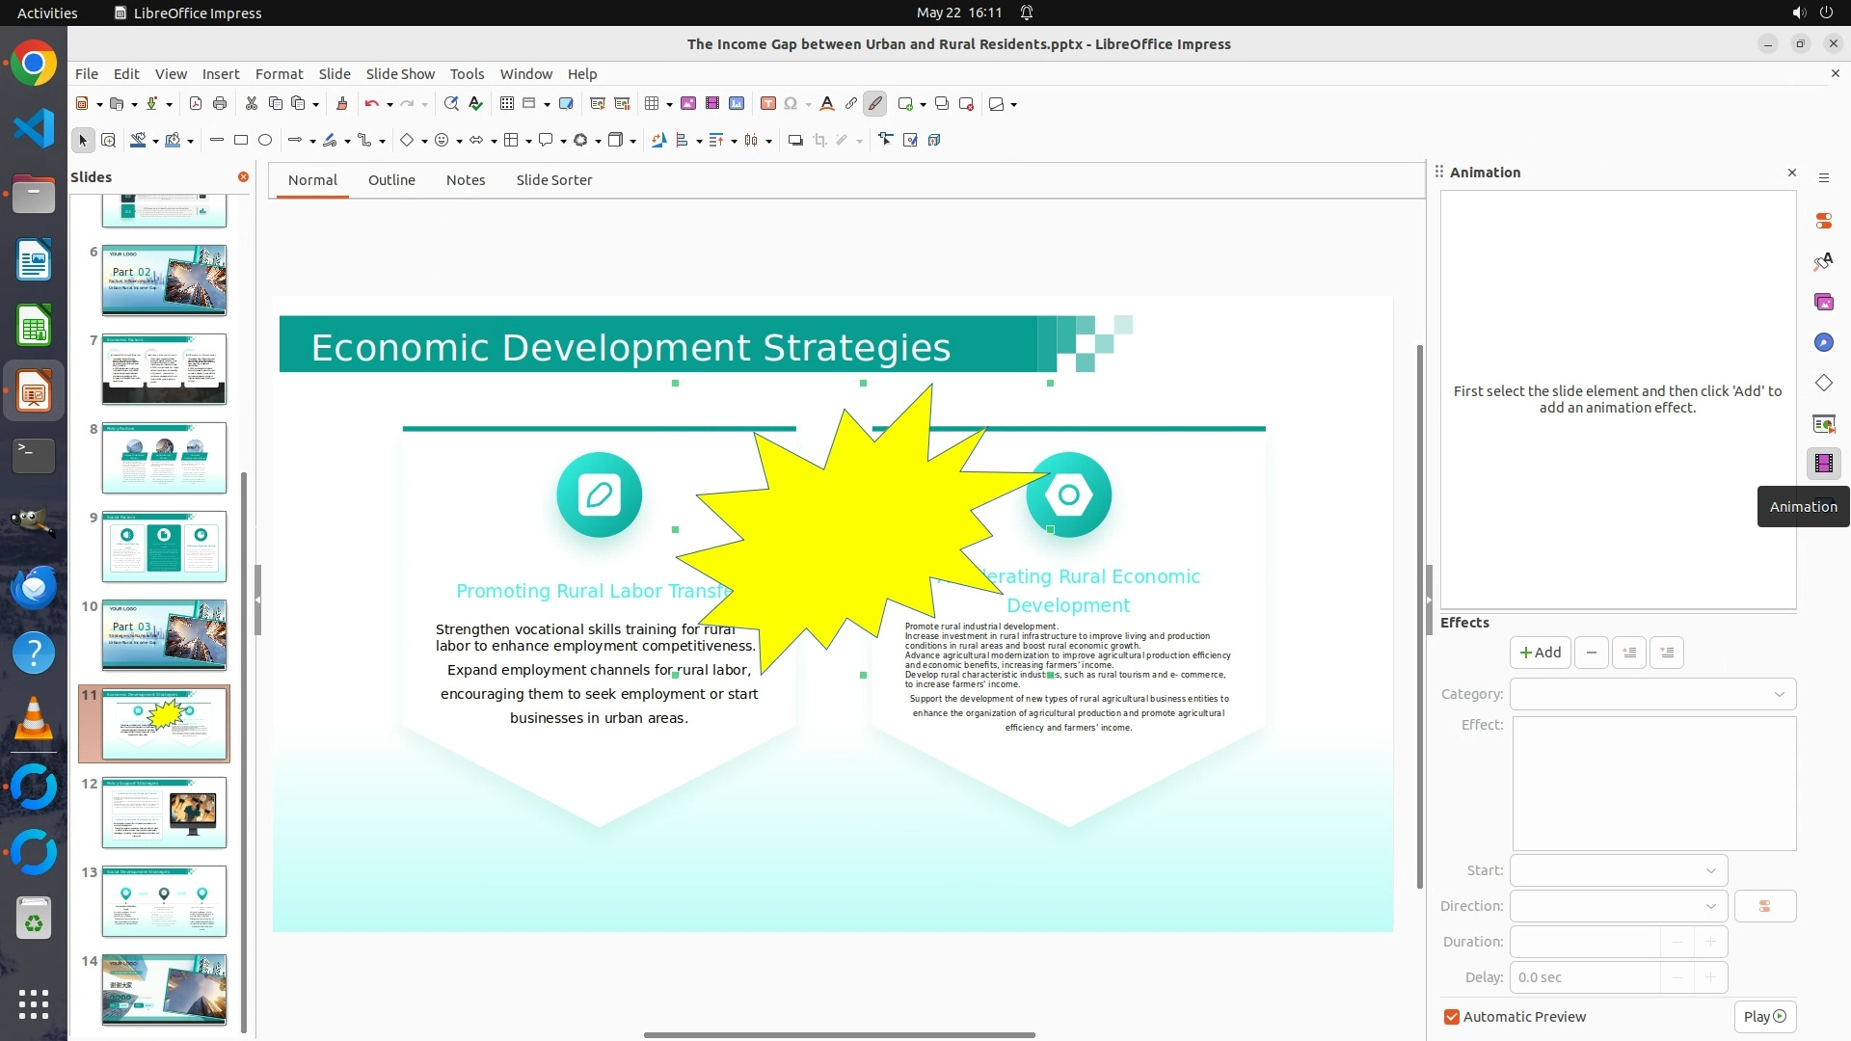
Task: Open the Start dropdown in Animation panel
Action: (x=1619, y=870)
